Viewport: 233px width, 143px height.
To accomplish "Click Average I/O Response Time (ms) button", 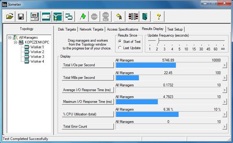I will click(x=88, y=90).
